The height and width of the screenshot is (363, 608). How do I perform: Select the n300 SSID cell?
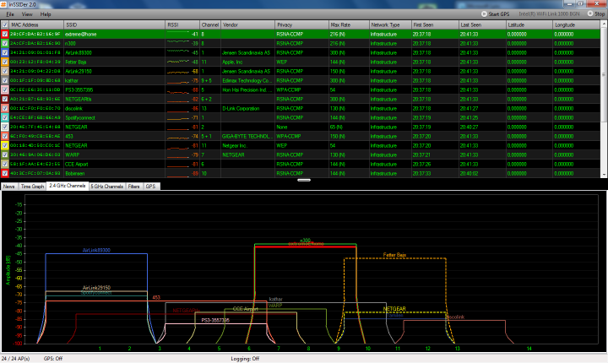[x=114, y=43]
